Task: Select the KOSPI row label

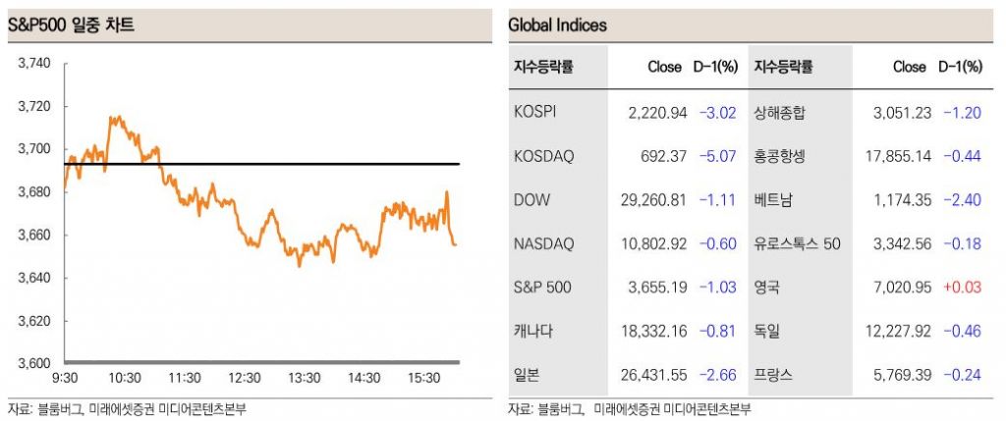Action: (534, 112)
